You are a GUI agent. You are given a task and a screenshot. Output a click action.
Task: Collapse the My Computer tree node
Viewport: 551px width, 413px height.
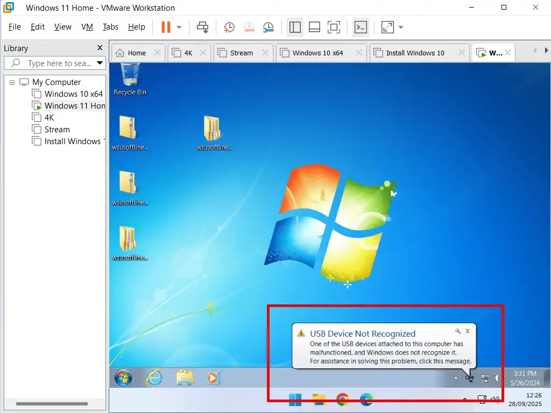point(12,82)
